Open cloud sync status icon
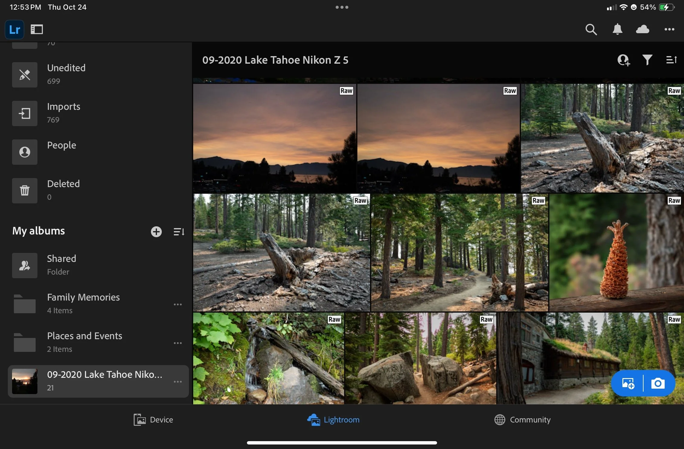 click(x=642, y=29)
